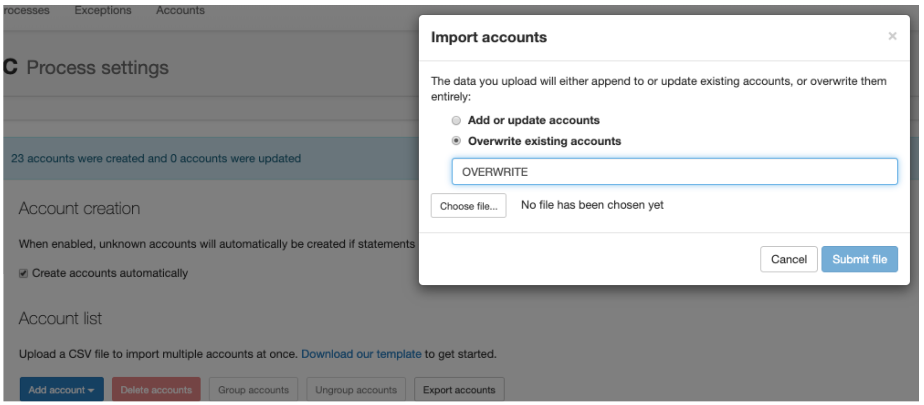Click Delete accounts button
The height and width of the screenshot is (405, 924).
tap(156, 389)
